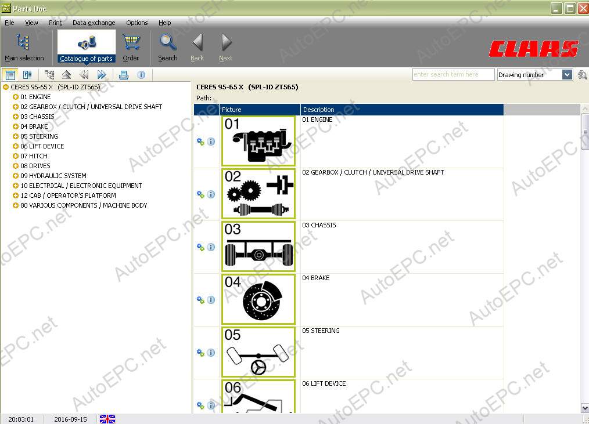
Task: Click info icon in 04 BRAKE row
Action: [x=211, y=300]
